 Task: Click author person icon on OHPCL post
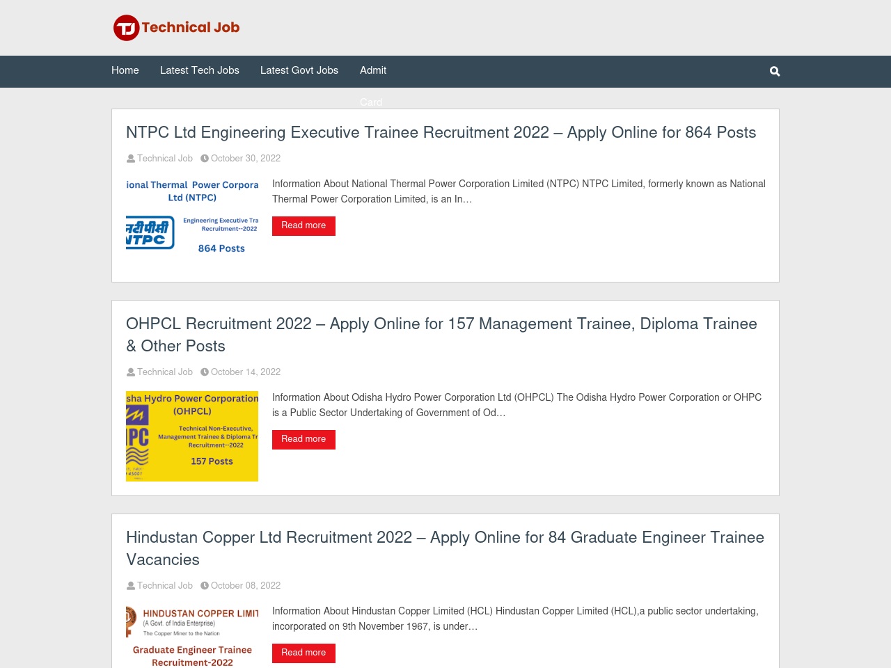[131, 372]
